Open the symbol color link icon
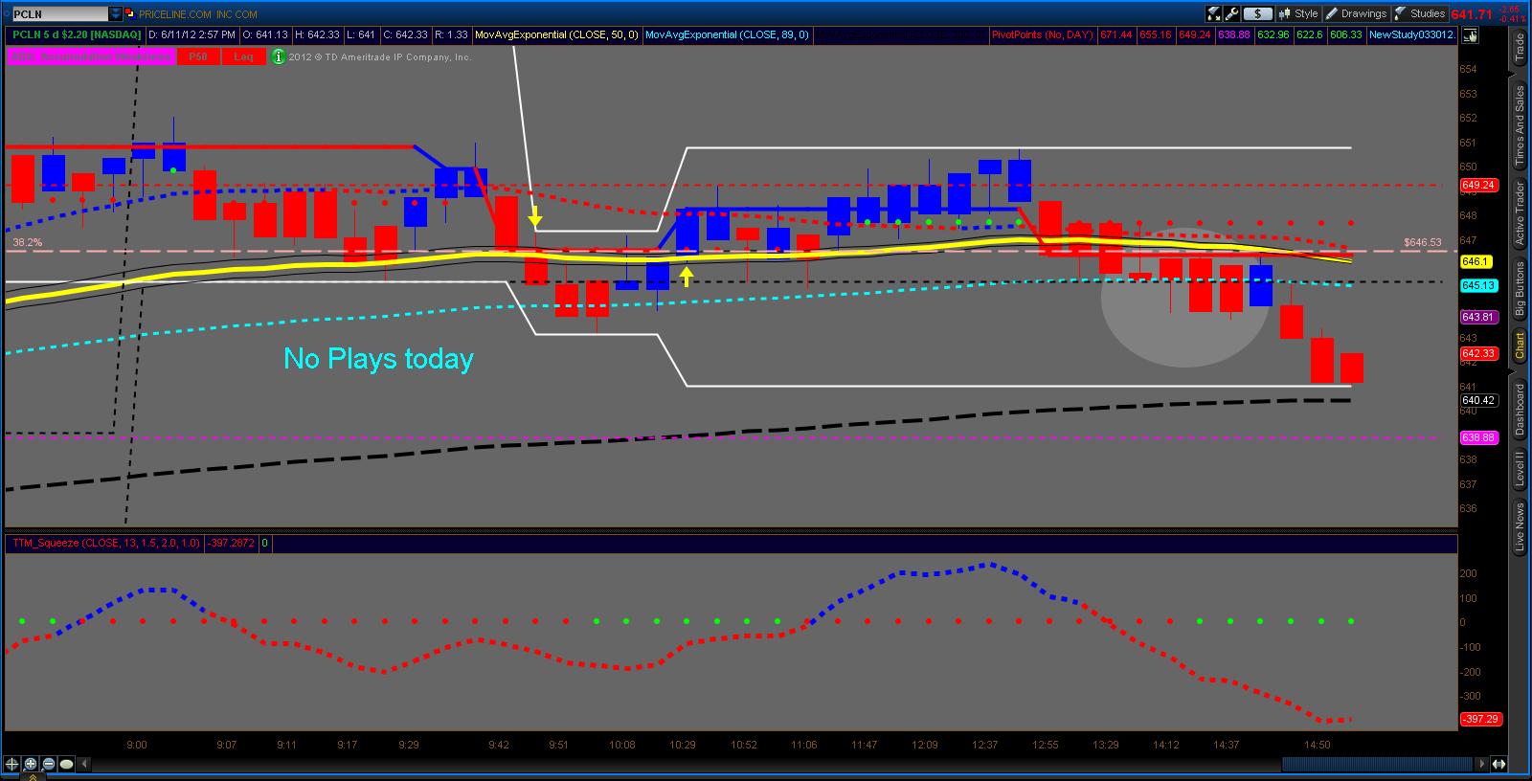1532x781 pixels. point(130,14)
